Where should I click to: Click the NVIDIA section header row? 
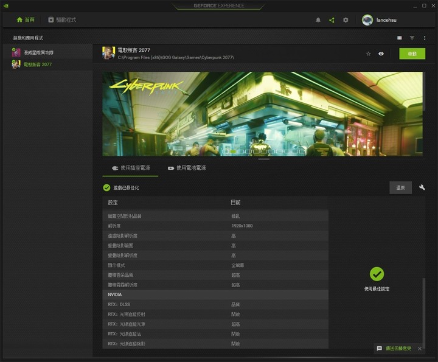215,294
